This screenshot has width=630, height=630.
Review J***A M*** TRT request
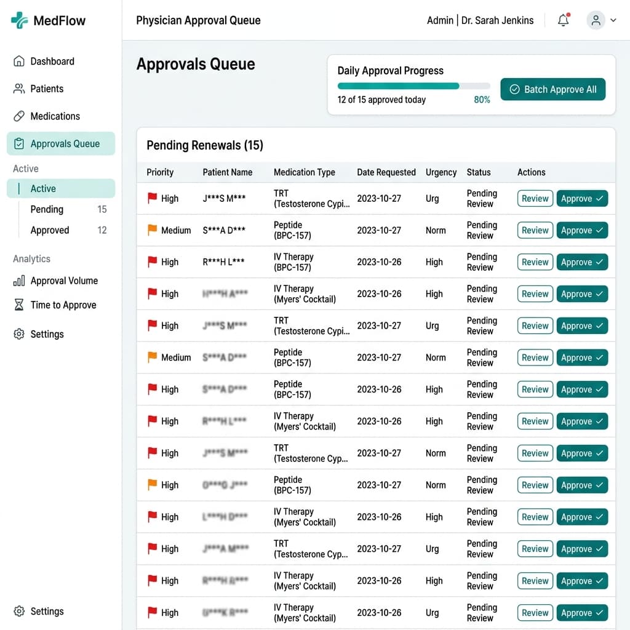pos(535,549)
